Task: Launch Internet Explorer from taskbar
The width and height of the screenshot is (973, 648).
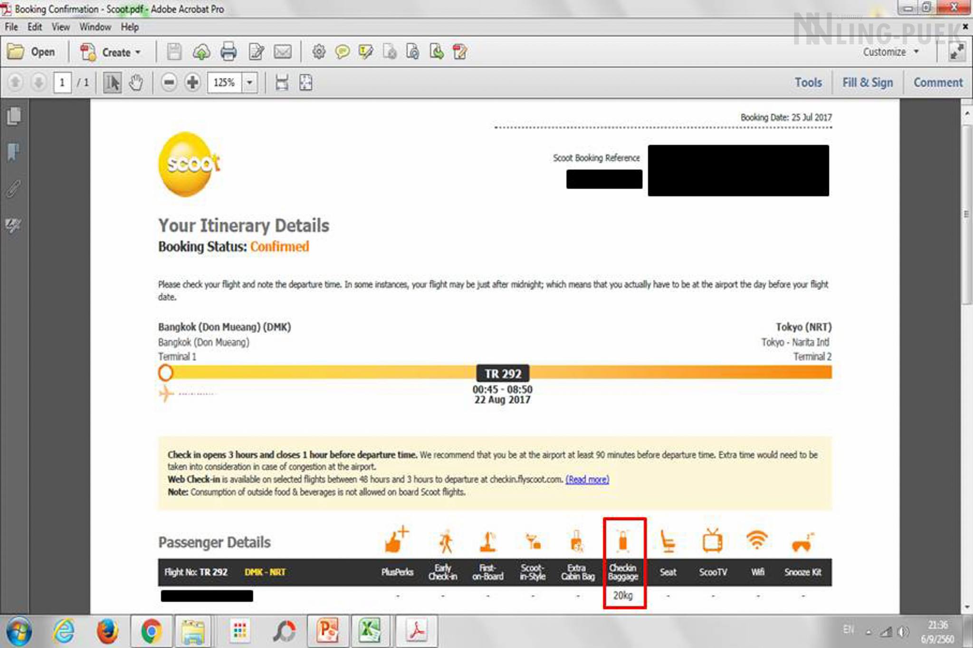Action: [64, 631]
